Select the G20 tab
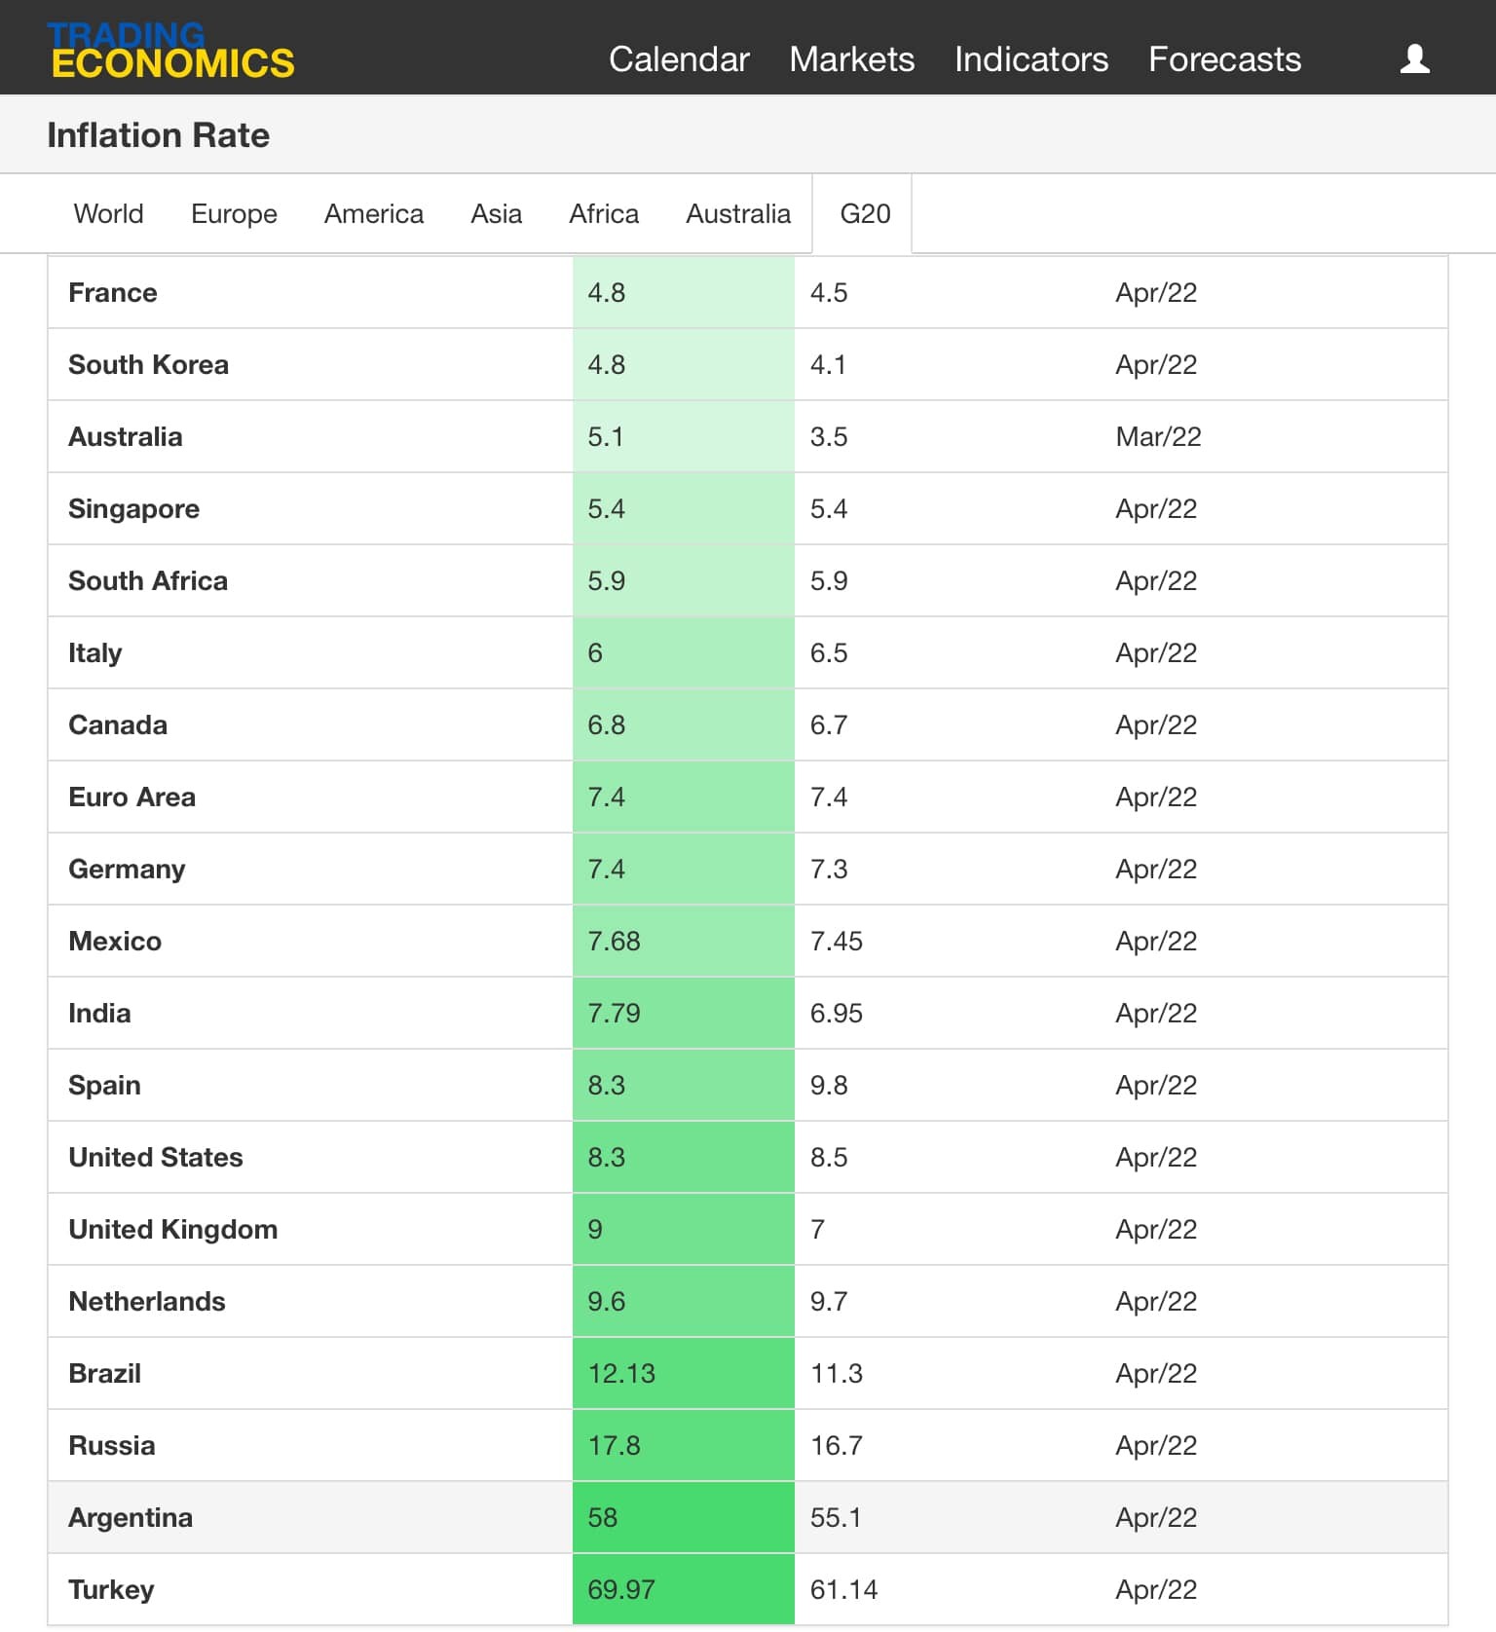The height and width of the screenshot is (1632, 1496). click(864, 213)
